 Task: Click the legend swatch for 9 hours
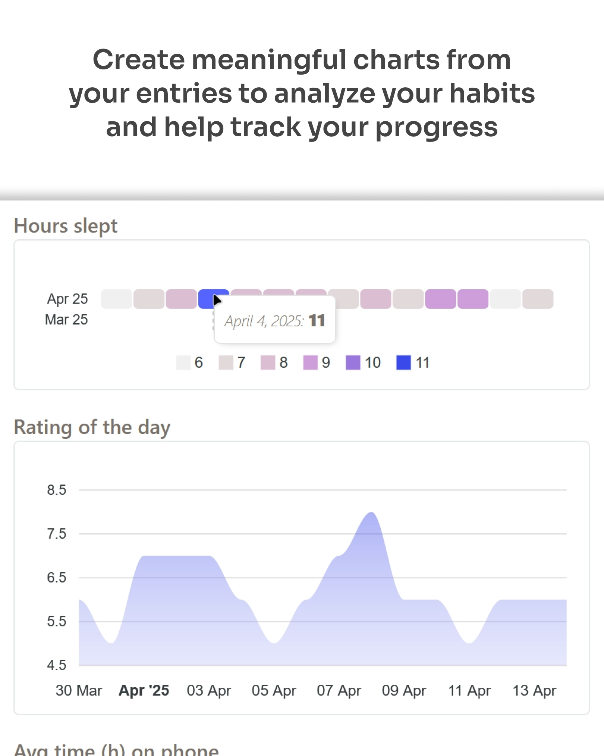[311, 363]
